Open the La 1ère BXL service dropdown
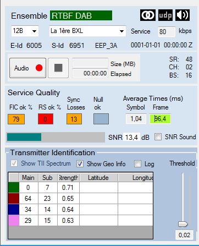 coord(87,31)
